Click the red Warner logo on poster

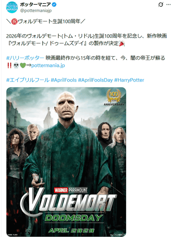61,190
